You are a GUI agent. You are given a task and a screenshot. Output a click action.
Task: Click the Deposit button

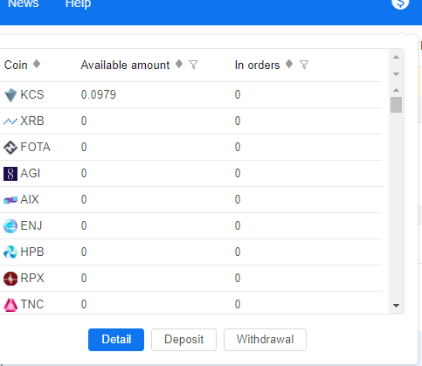tap(183, 340)
